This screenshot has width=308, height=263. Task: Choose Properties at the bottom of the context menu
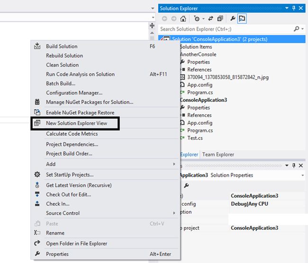point(106,254)
